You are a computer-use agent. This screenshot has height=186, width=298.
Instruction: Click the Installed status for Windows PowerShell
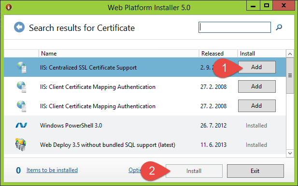tap(256, 126)
